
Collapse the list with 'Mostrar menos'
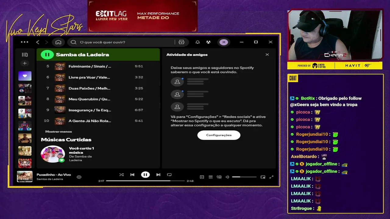58,131
